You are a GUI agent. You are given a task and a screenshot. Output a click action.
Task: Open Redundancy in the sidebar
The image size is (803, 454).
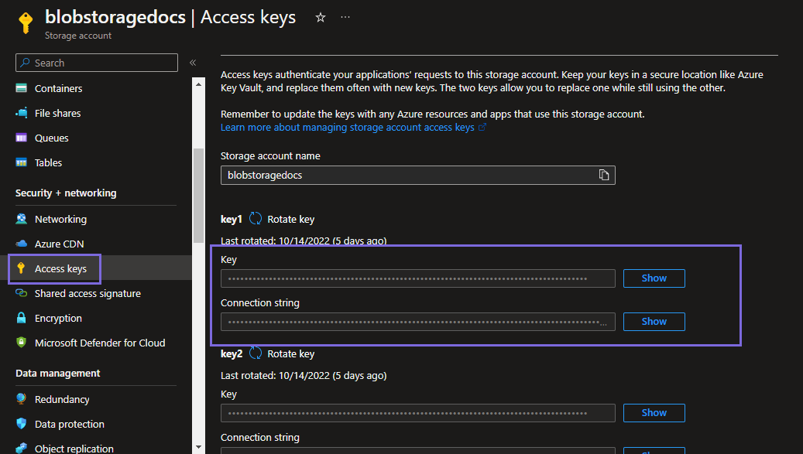[62, 399]
